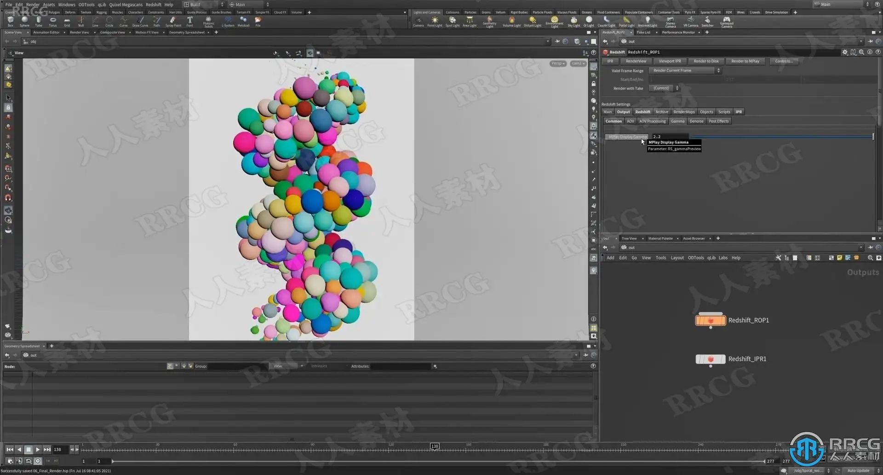The width and height of the screenshot is (883, 475).
Task: Select the Redshift_IPR1 node
Action: coord(710,359)
